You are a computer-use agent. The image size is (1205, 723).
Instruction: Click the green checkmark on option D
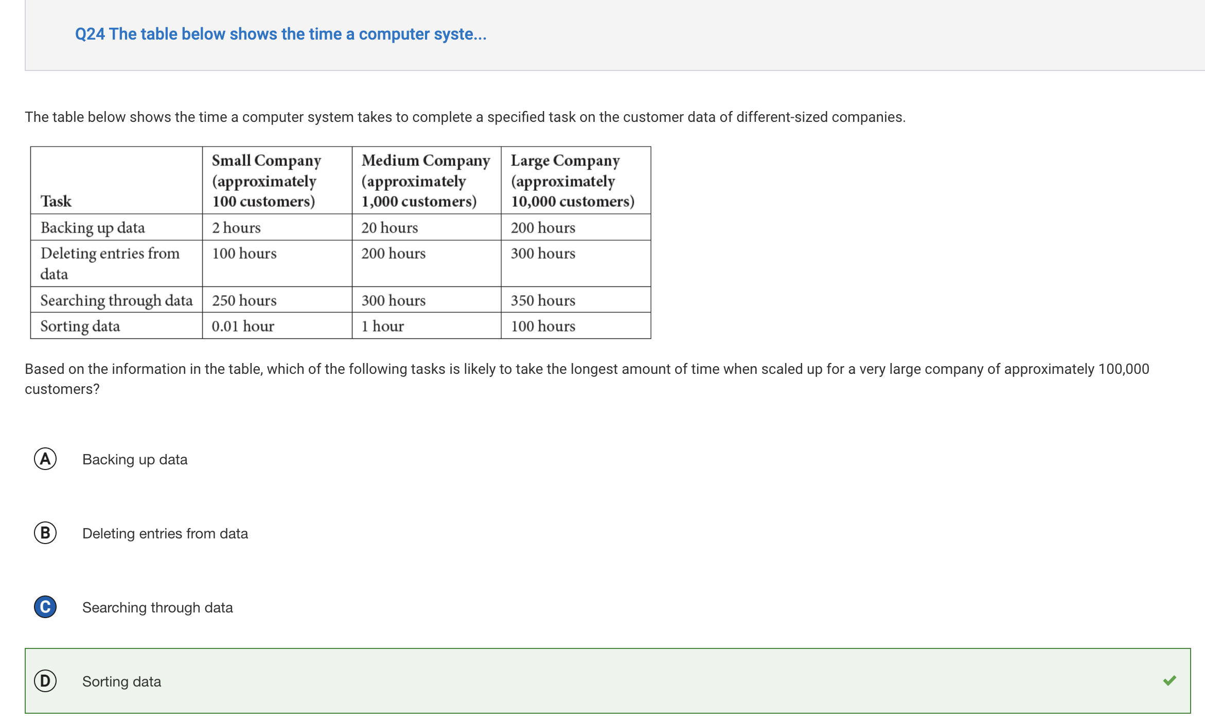point(1169,680)
